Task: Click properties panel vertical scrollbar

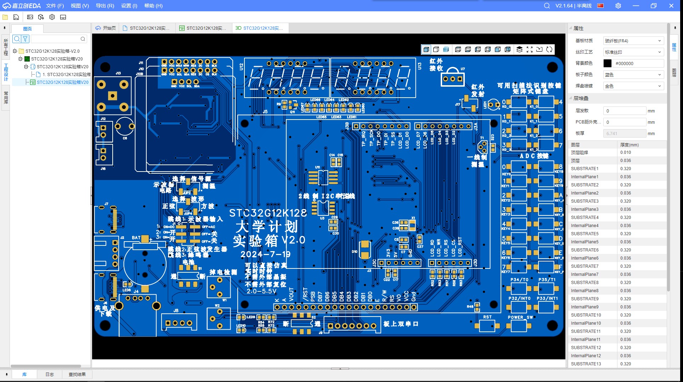Action: (668, 157)
